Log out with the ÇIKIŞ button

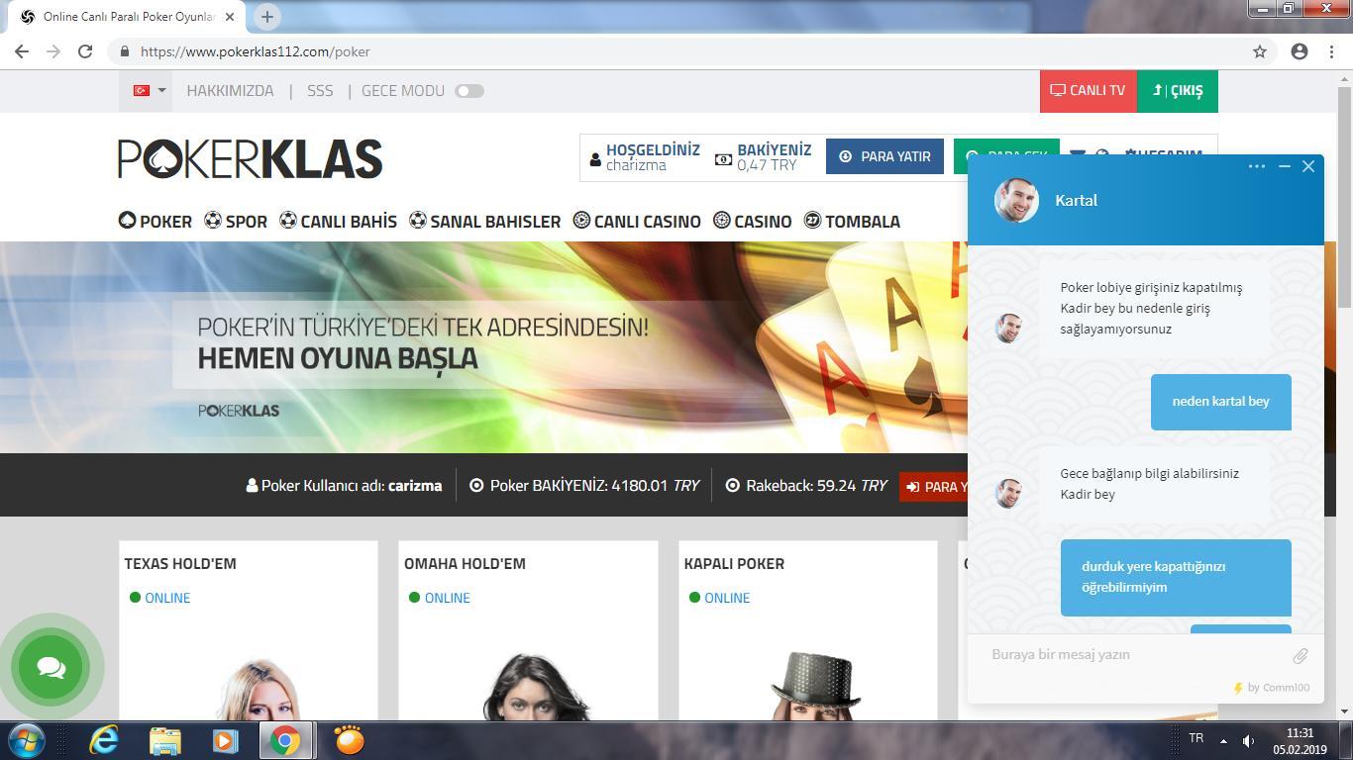pos(1178,90)
